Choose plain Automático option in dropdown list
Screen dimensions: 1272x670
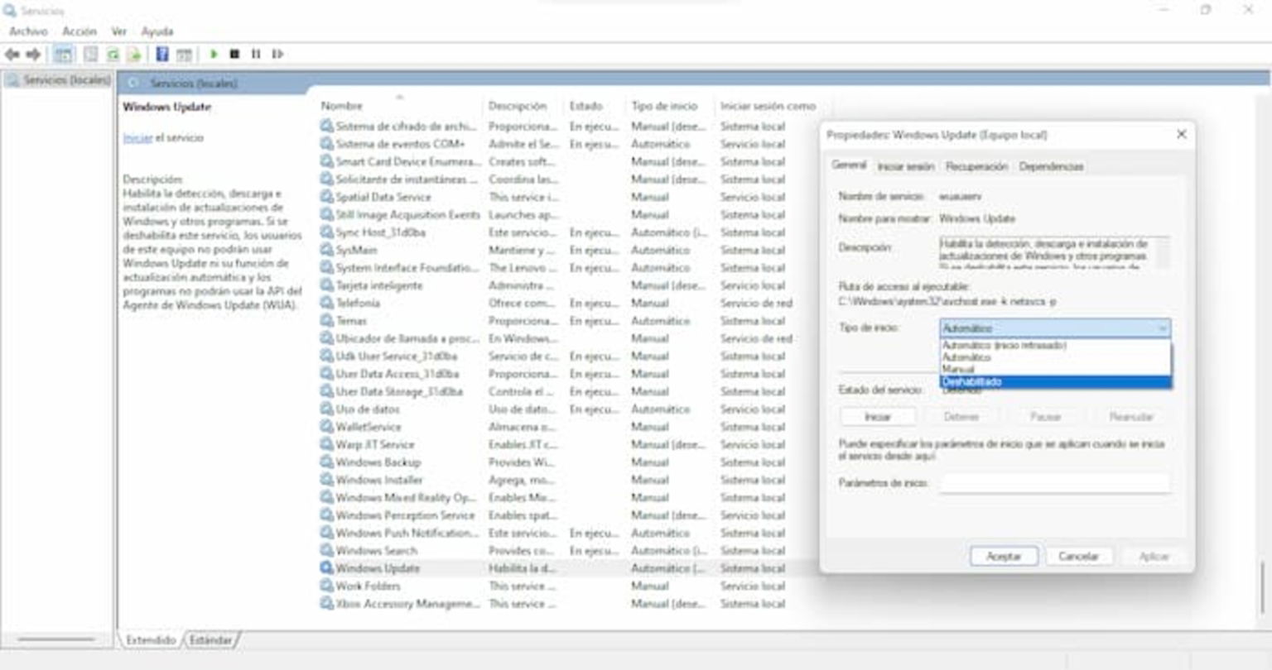[1056, 357]
